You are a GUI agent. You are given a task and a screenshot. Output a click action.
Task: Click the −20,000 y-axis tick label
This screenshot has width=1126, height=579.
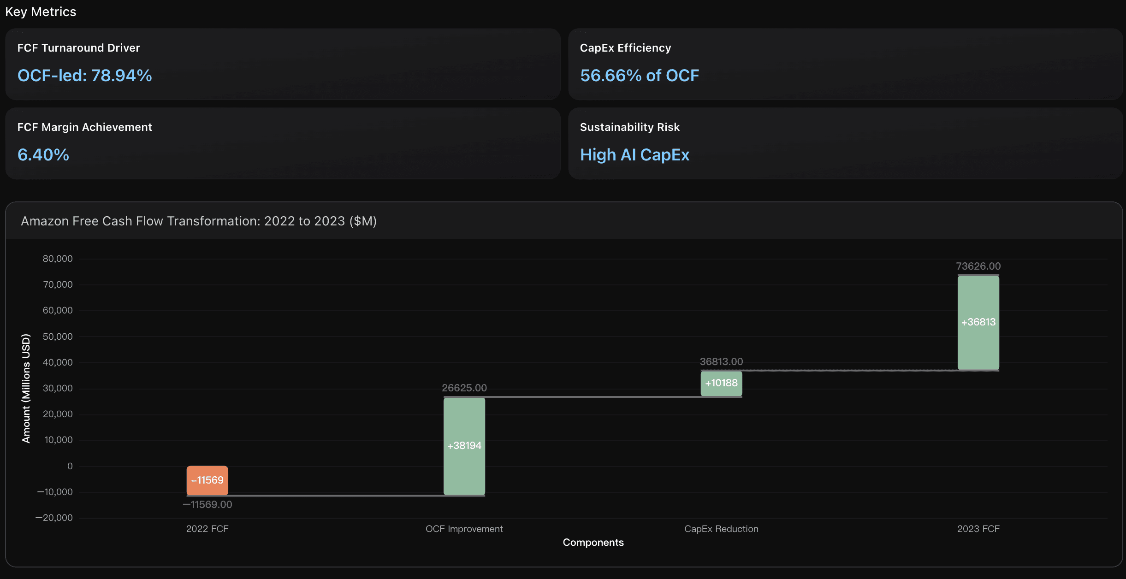pyautogui.click(x=54, y=518)
